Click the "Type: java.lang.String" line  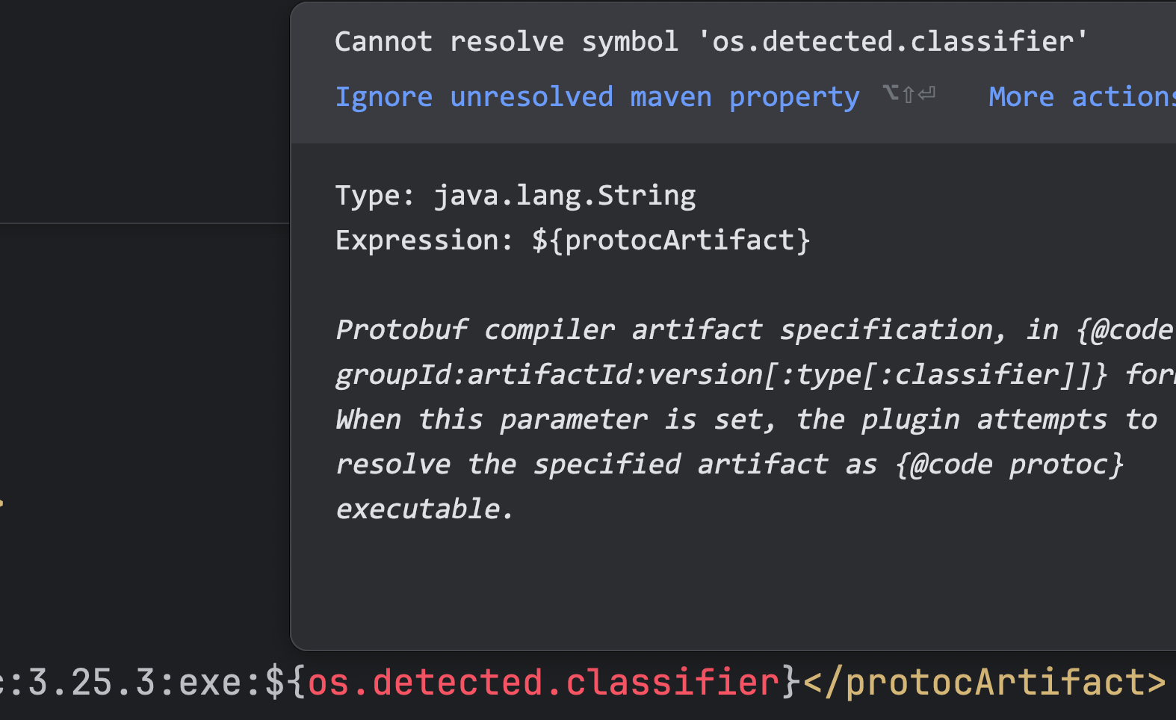[x=516, y=196]
